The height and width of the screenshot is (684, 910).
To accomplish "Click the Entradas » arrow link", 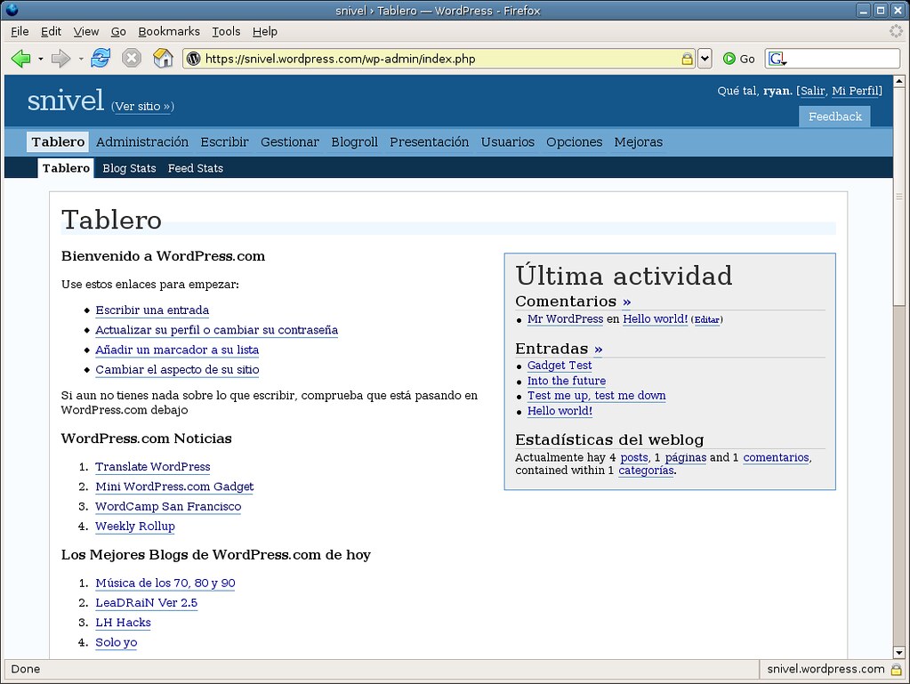I will (599, 350).
